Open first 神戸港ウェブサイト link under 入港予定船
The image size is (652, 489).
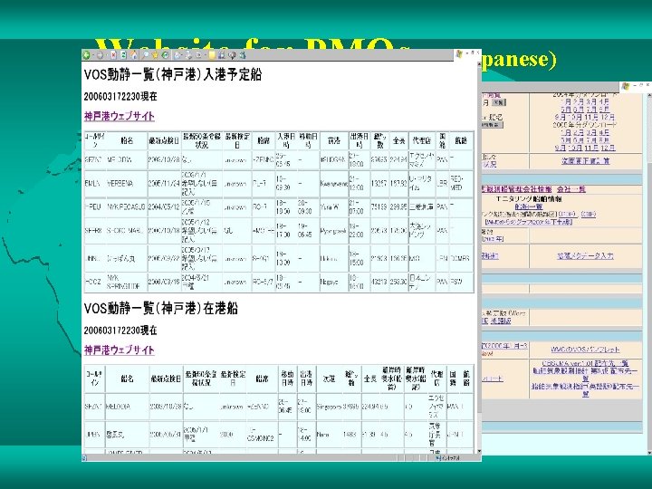click(120, 116)
